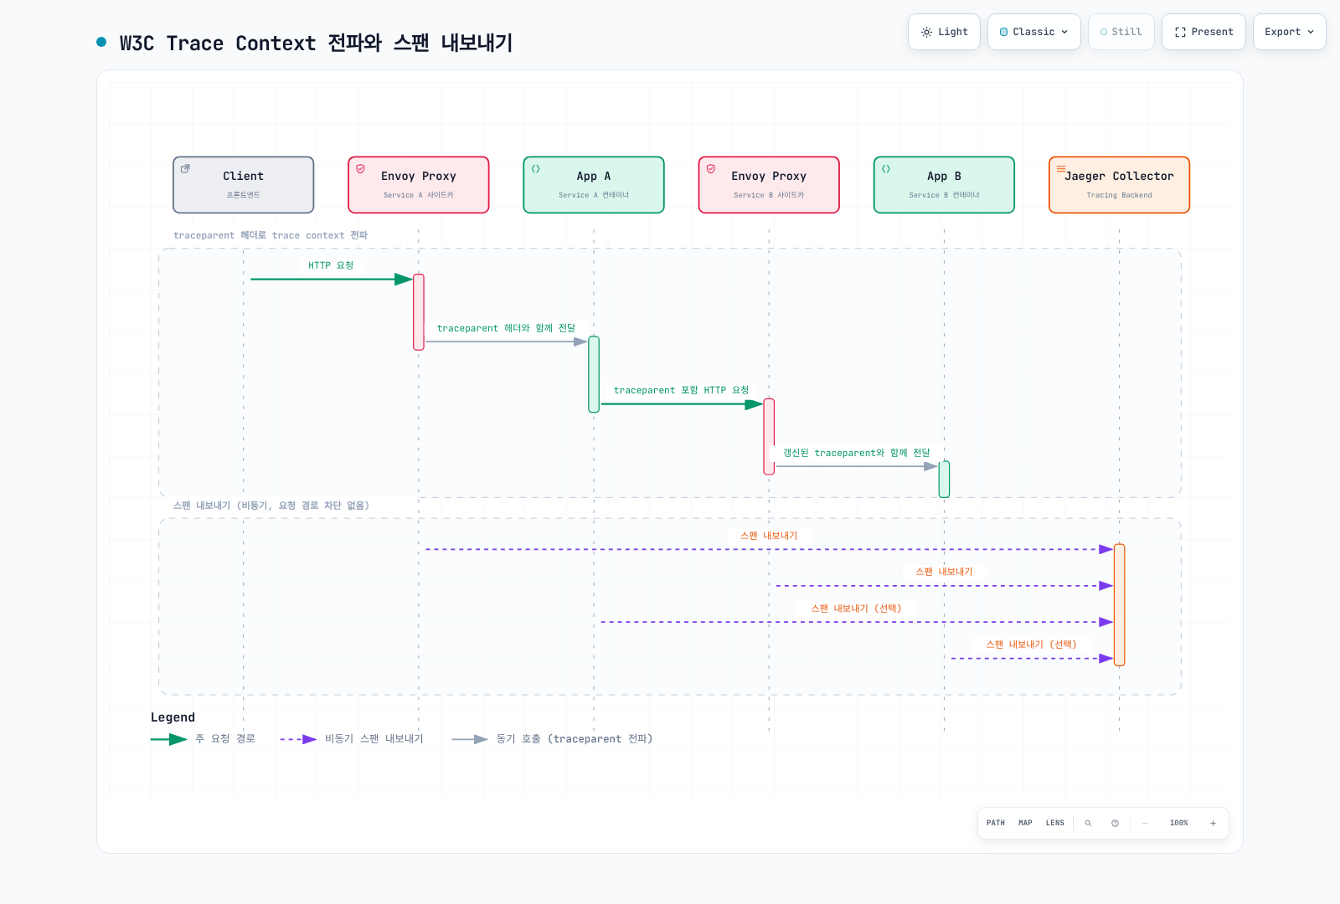
Task: Click the group label 'traceparent 헤더로 trace context 전파'
Action: point(271,235)
